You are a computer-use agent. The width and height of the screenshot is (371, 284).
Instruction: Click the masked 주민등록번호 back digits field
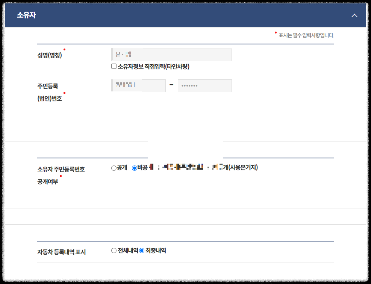(204, 85)
